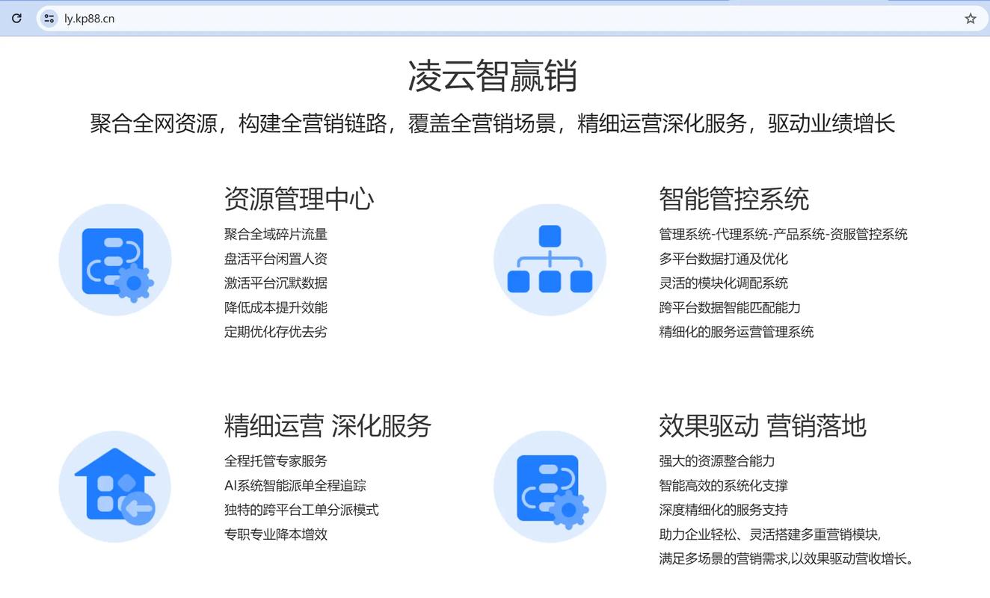Click the line 聚合全域碎片流量
Screen dimensions: 990x598
276,234
